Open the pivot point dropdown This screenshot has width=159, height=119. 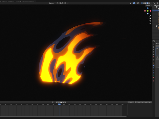click(58, 3)
